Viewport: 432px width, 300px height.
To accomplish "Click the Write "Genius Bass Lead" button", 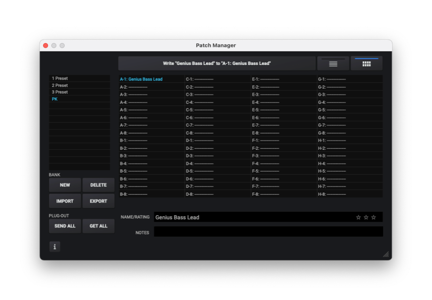I will [216, 63].
